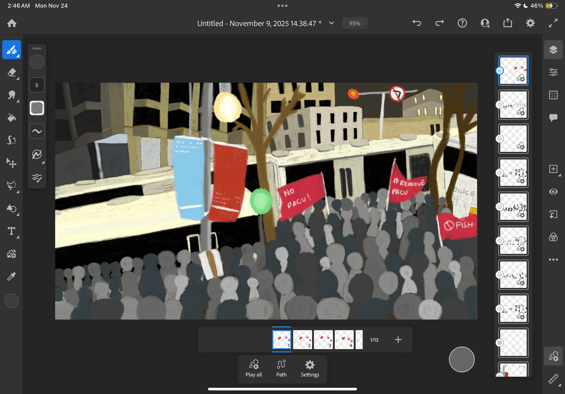Select the Move/Transform tool

click(x=12, y=163)
